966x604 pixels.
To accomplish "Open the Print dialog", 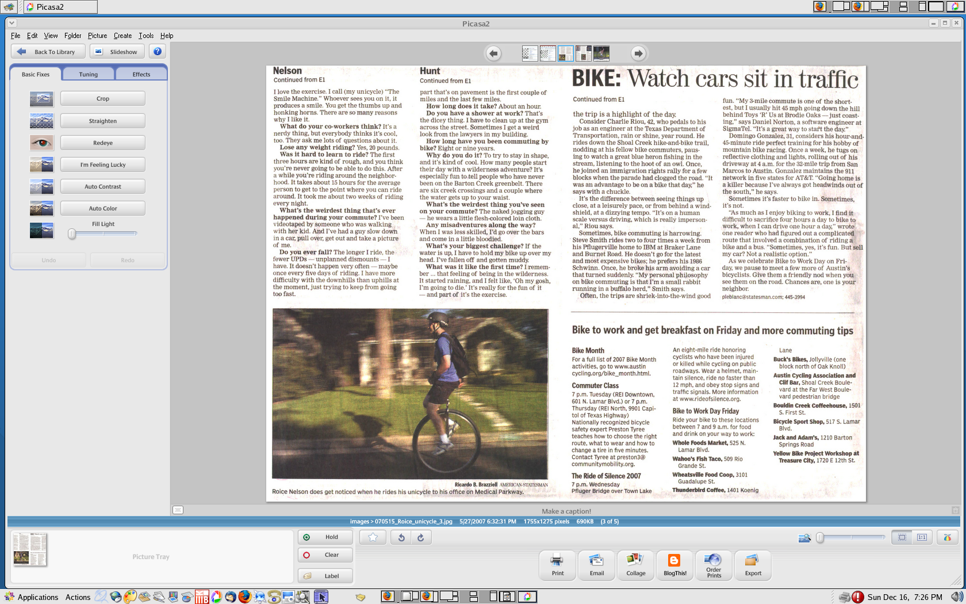I will point(558,565).
